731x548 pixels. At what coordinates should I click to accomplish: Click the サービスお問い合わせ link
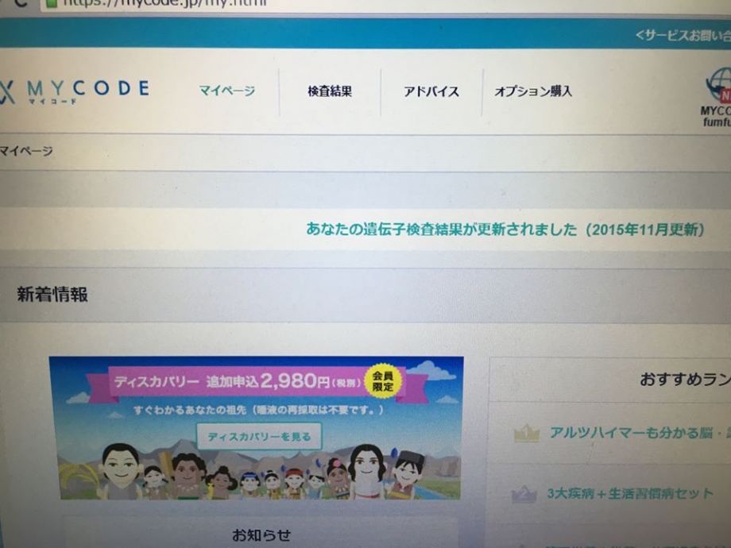(683, 35)
